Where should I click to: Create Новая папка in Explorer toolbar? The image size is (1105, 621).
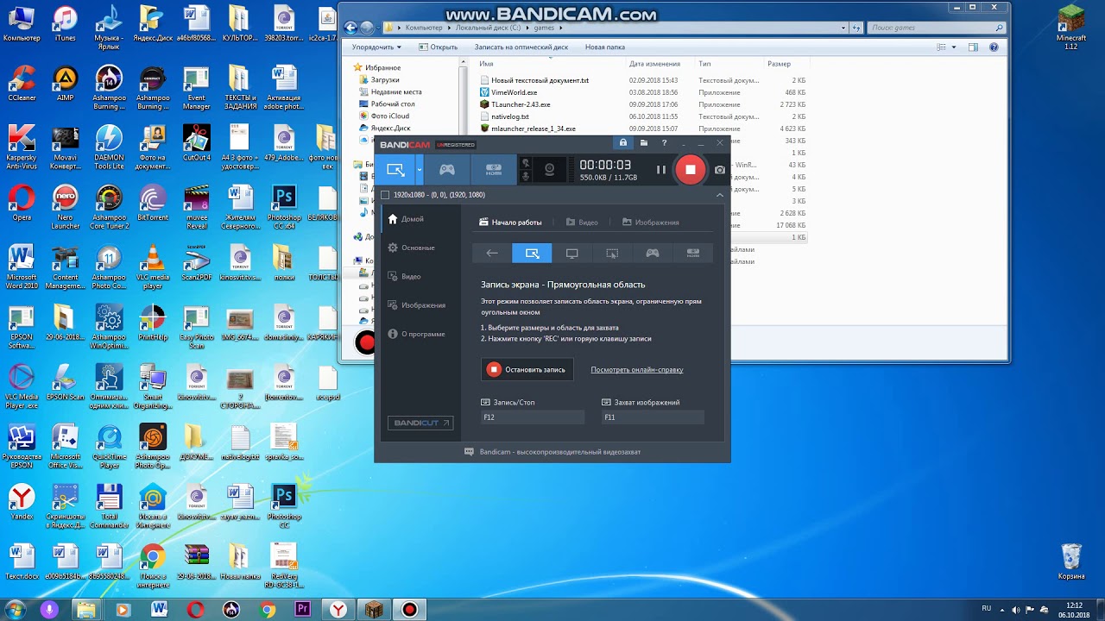coord(605,47)
